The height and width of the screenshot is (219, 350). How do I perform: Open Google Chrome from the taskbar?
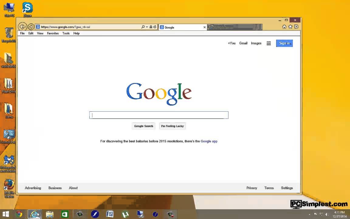point(19,214)
